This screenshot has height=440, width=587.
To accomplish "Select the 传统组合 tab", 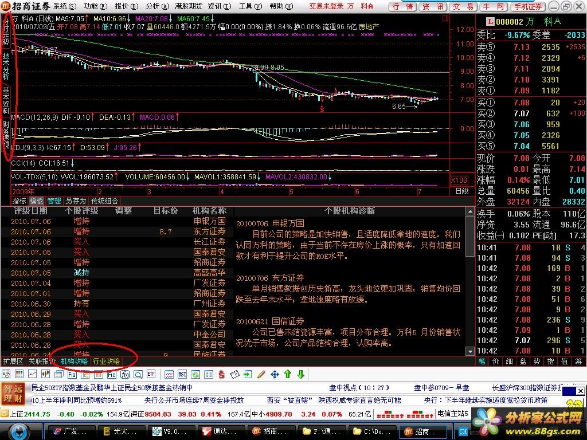I will pyautogui.click(x=104, y=201).
